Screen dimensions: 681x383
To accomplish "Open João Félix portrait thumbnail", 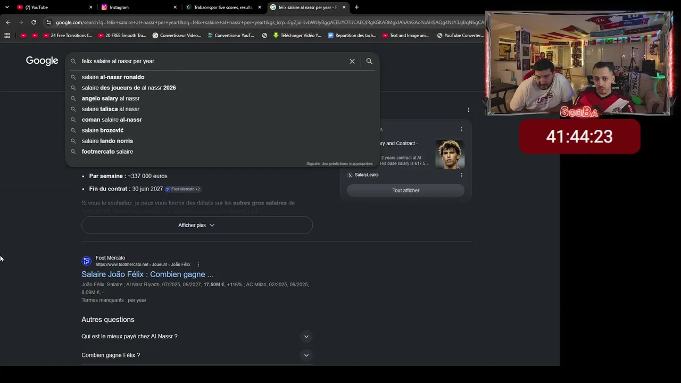I will point(450,154).
